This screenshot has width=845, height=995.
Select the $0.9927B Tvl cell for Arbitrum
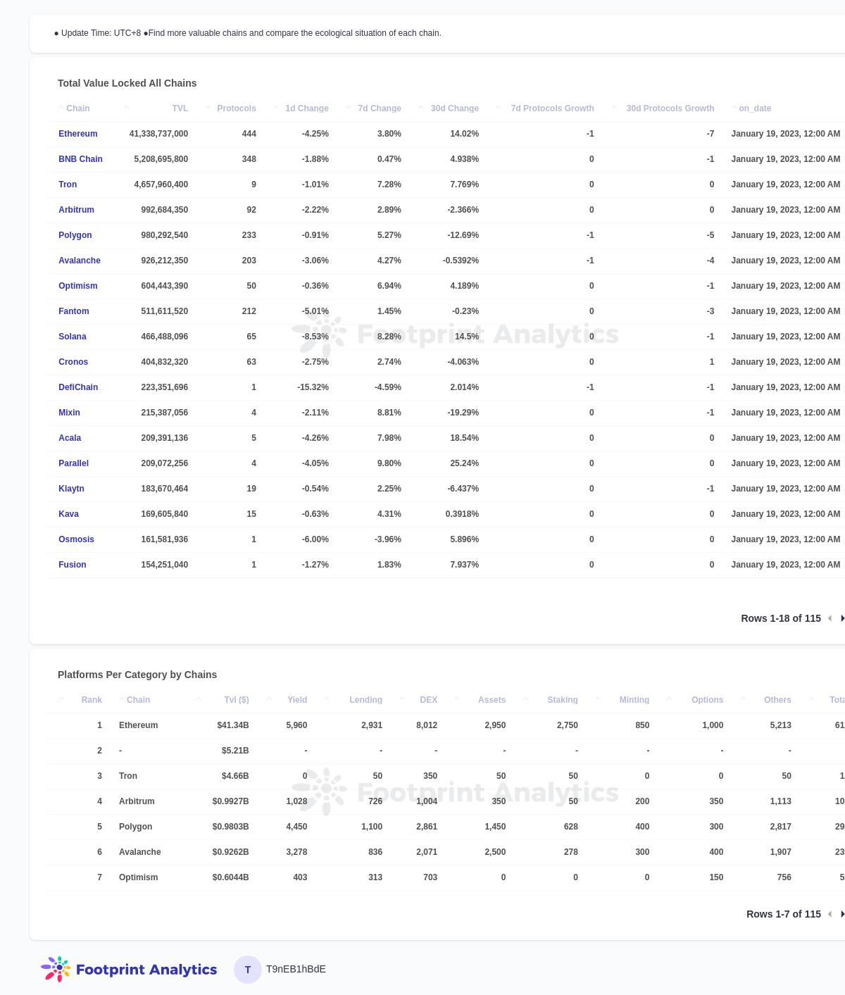(x=231, y=801)
